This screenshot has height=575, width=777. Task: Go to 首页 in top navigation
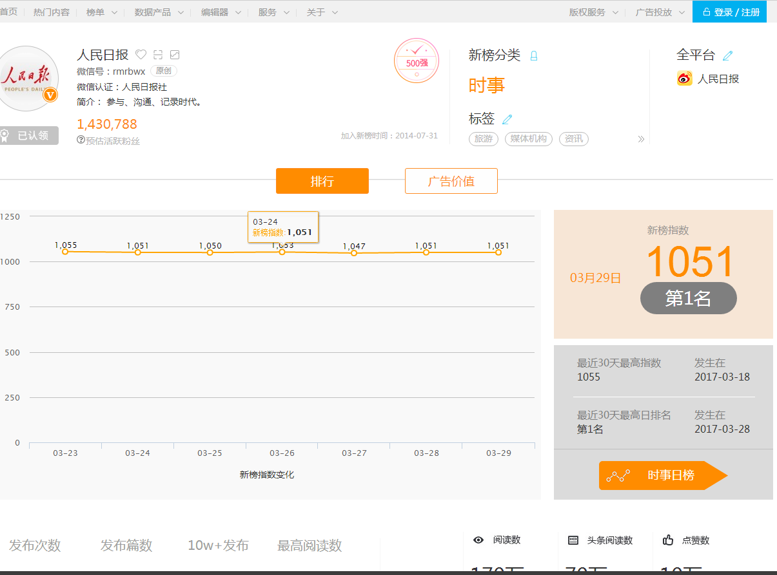(8, 12)
